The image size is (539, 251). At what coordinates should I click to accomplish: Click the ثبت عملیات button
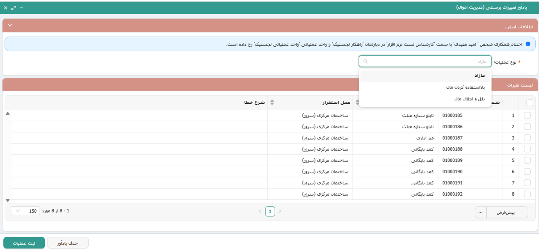click(x=24, y=243)
